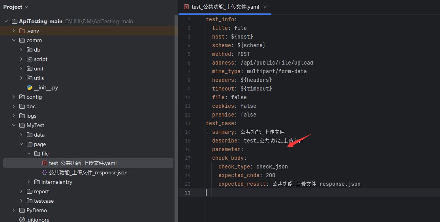Screen dimensions: 440x222
Task: Expand the .venv folder
Action: tap(14, 31)
